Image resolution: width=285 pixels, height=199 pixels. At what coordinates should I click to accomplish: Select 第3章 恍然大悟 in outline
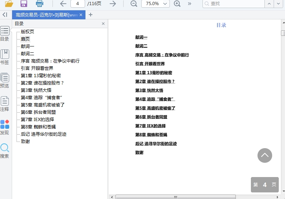click(x=36, y=90)
